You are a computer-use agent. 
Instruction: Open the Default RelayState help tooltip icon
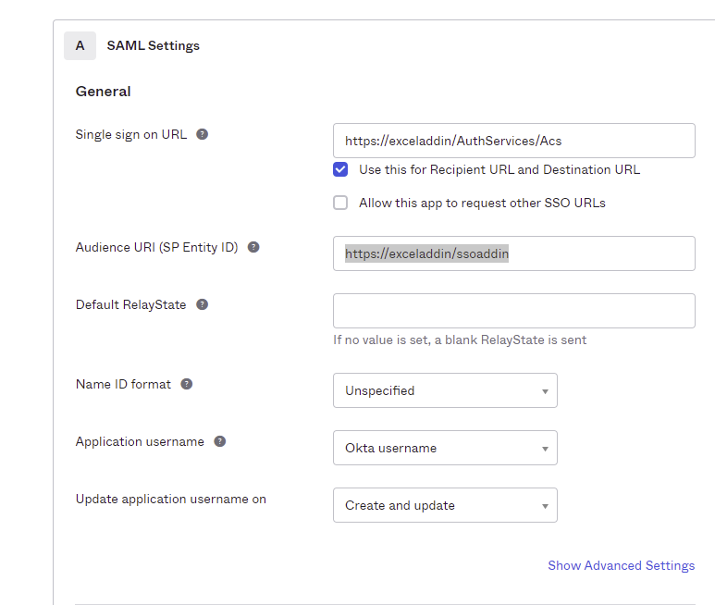pos(203,304)
